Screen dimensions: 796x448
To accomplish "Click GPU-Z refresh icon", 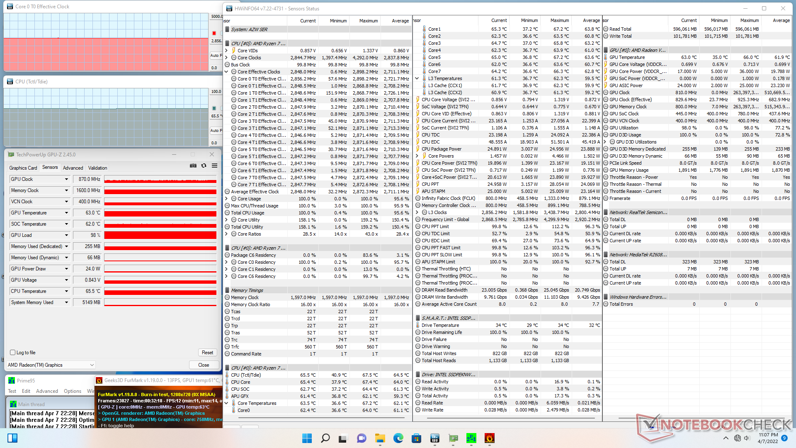I will [x=204, y=166].
